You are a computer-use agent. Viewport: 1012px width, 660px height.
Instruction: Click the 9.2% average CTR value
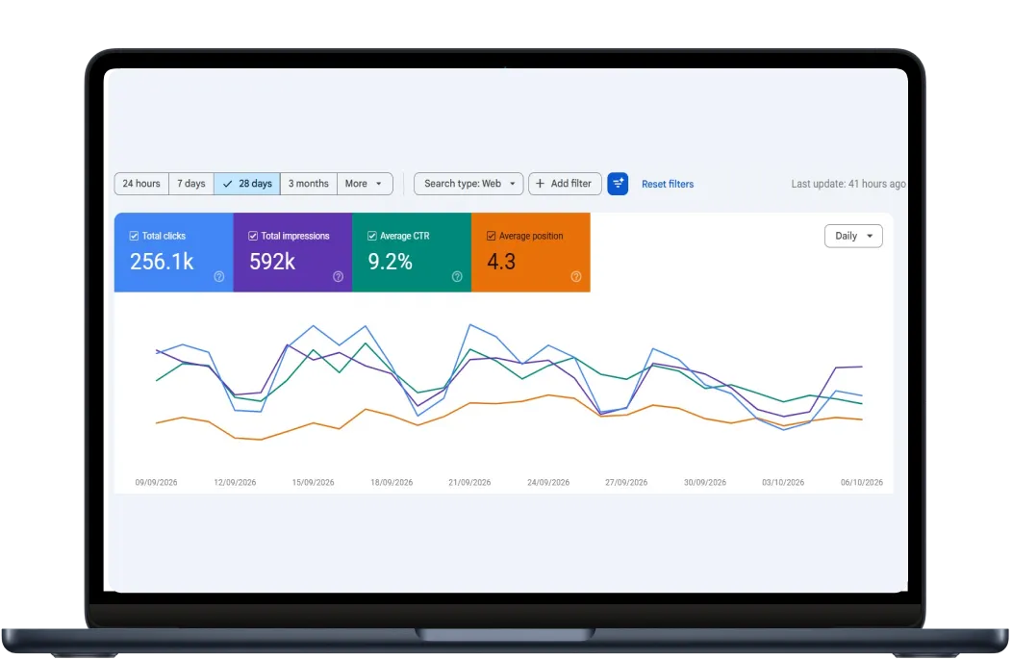click(390, 262)
